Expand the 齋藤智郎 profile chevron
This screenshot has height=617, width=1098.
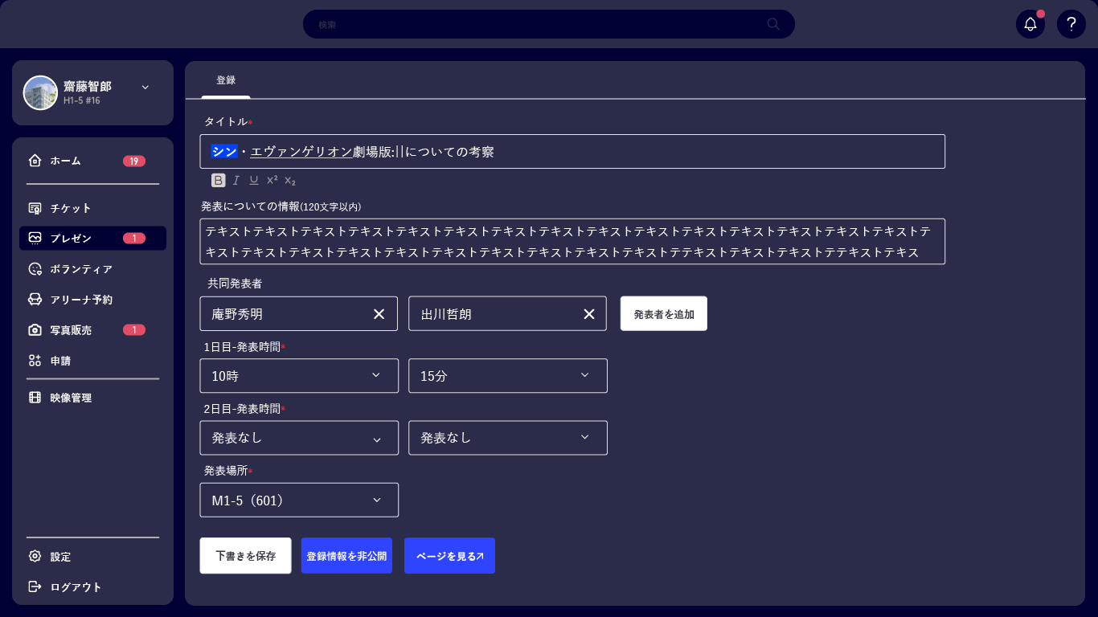pyautogui.click(x=145, y=87)
